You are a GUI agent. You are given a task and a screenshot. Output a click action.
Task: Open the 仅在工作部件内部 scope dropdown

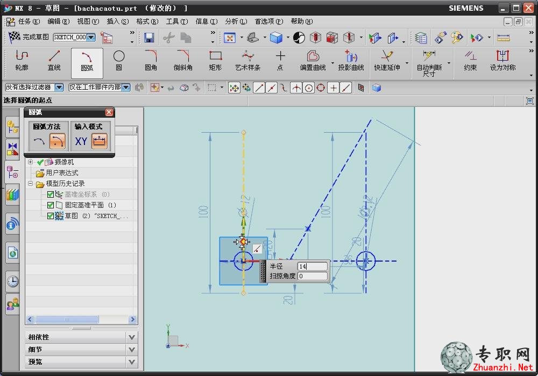pos(126,88)
